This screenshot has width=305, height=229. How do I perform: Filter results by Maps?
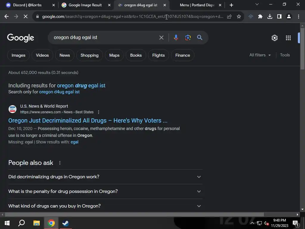[x=114, y=55]
